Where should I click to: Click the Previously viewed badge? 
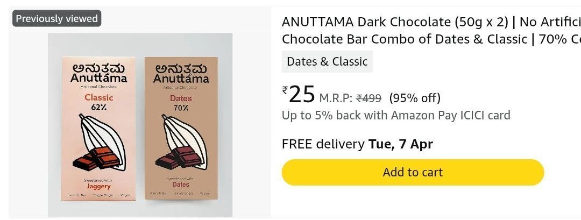tap(56, 18)
